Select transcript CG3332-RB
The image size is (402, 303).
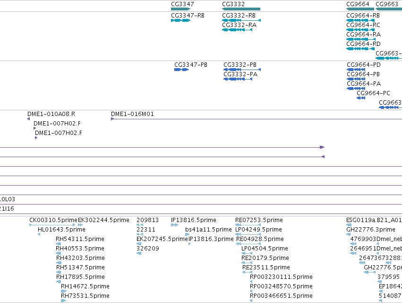[x=239, y=16]
